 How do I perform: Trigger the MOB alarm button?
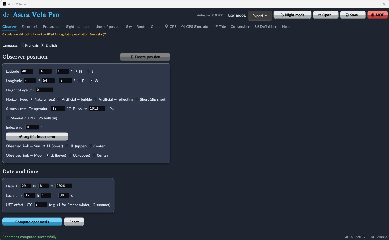(x=378, y=15)
